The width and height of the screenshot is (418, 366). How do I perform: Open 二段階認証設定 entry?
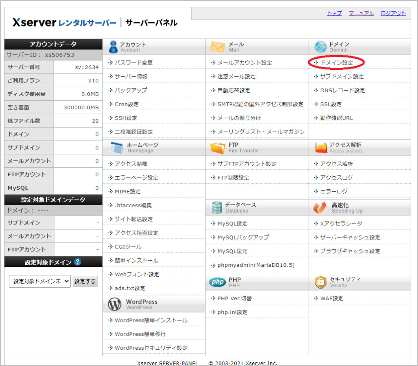(x=133, y=132)
